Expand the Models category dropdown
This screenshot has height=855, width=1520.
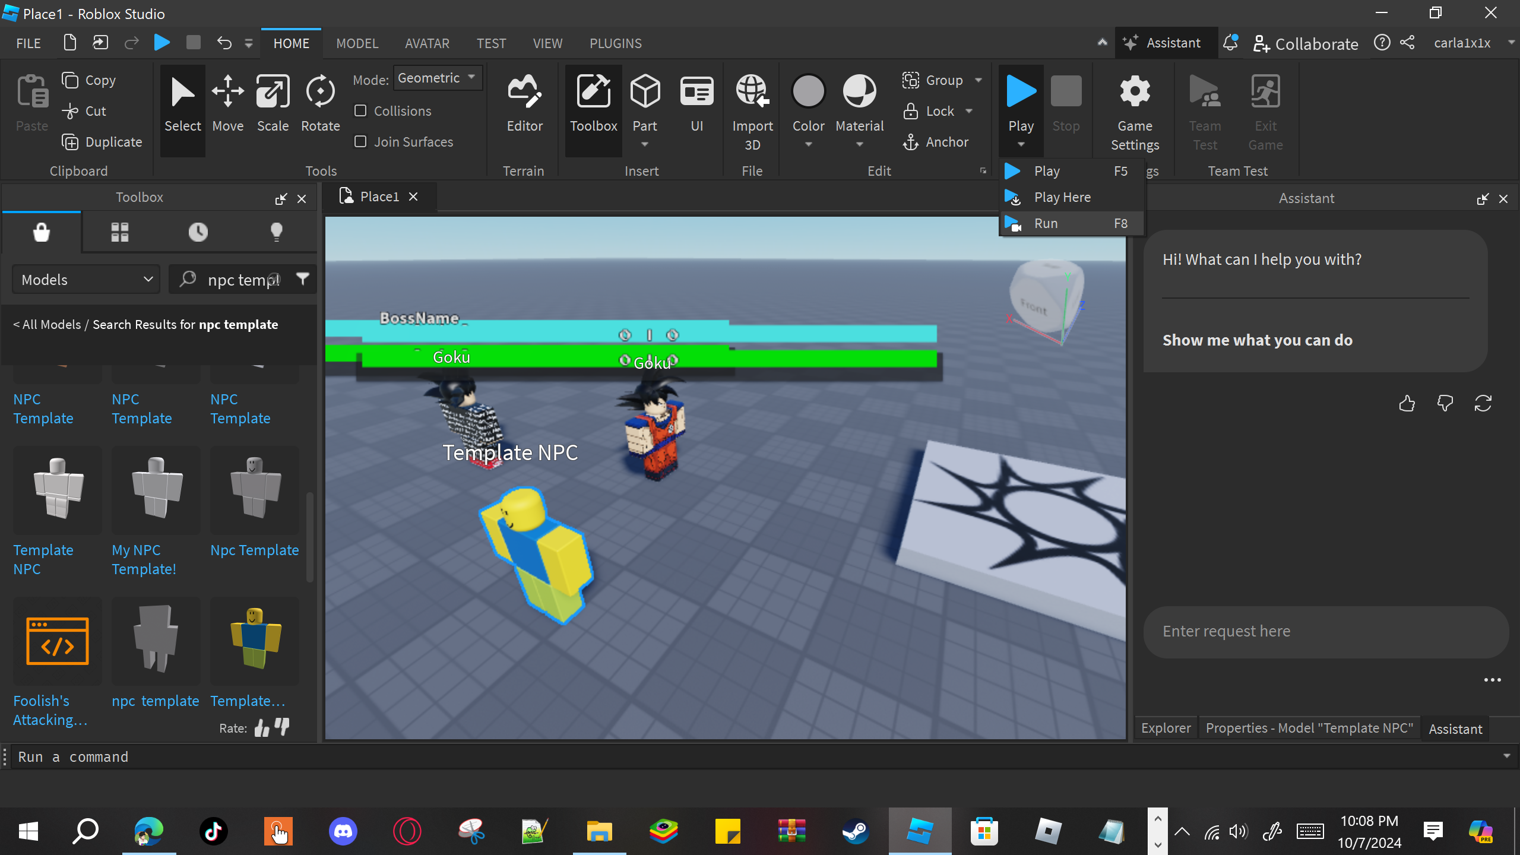(86, 280)
